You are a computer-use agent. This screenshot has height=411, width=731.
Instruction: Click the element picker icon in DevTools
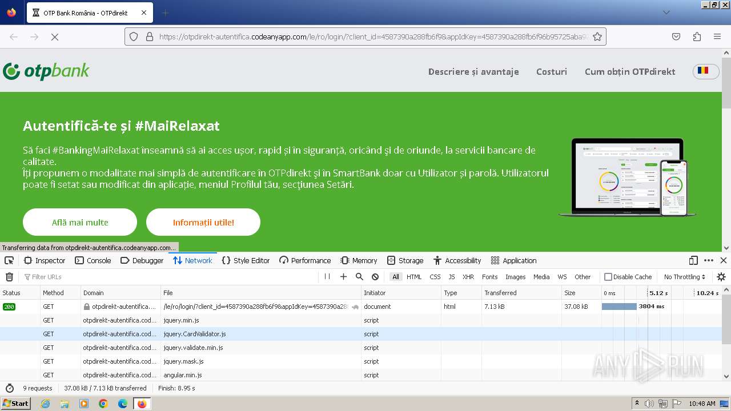9,260
